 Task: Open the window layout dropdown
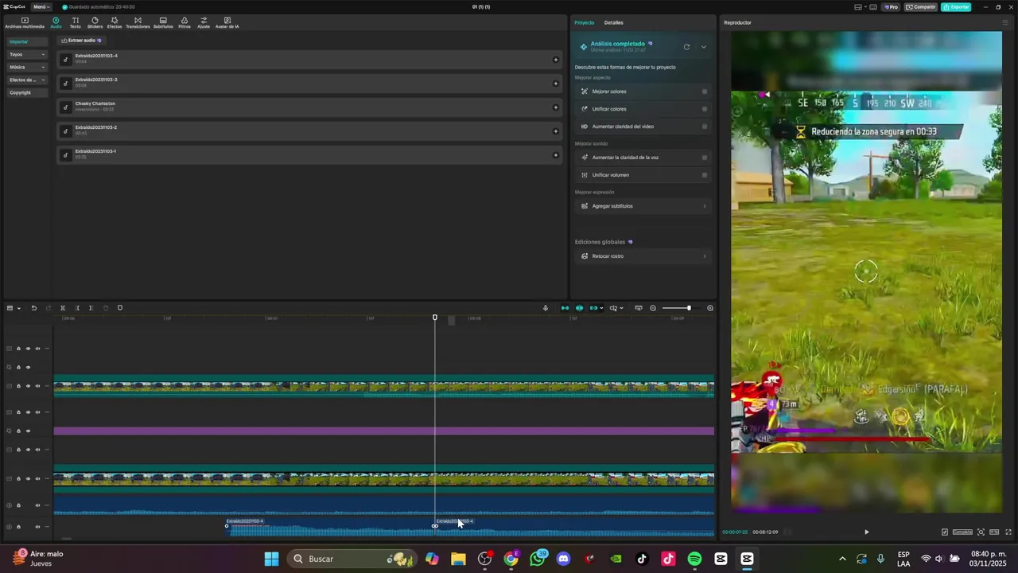861,7
